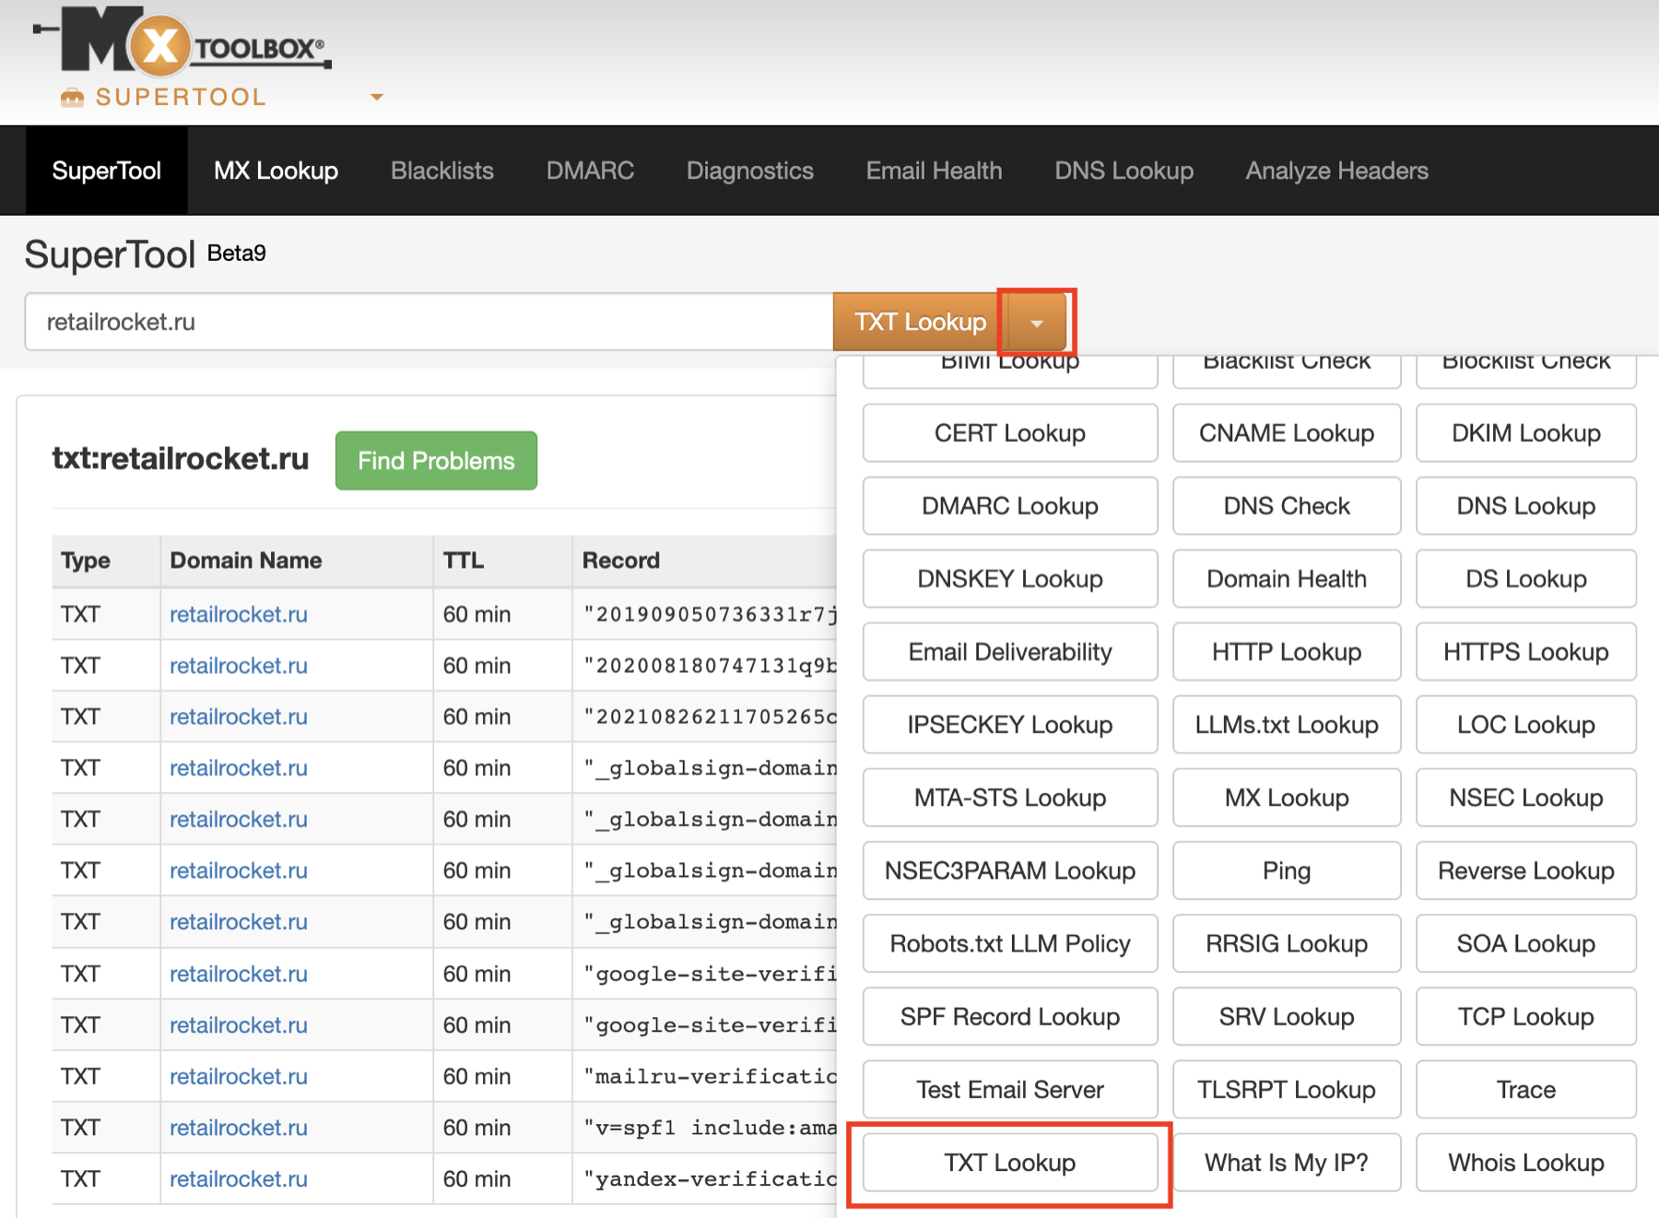Go to DMARC tab
The height and width of the screenshot is (1218, 1659).
click(x=590, y=171)
